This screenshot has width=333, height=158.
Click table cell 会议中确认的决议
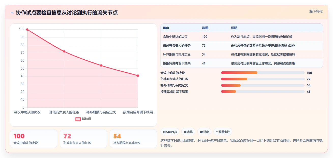click(x=175, y=37)
